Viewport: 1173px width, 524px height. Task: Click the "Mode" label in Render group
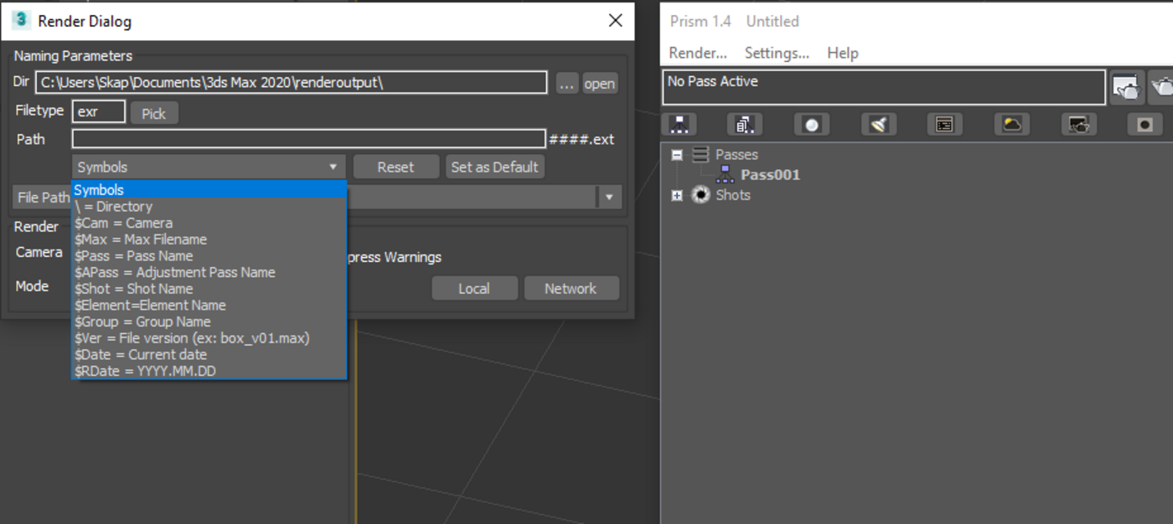click(x=33, y=286)
